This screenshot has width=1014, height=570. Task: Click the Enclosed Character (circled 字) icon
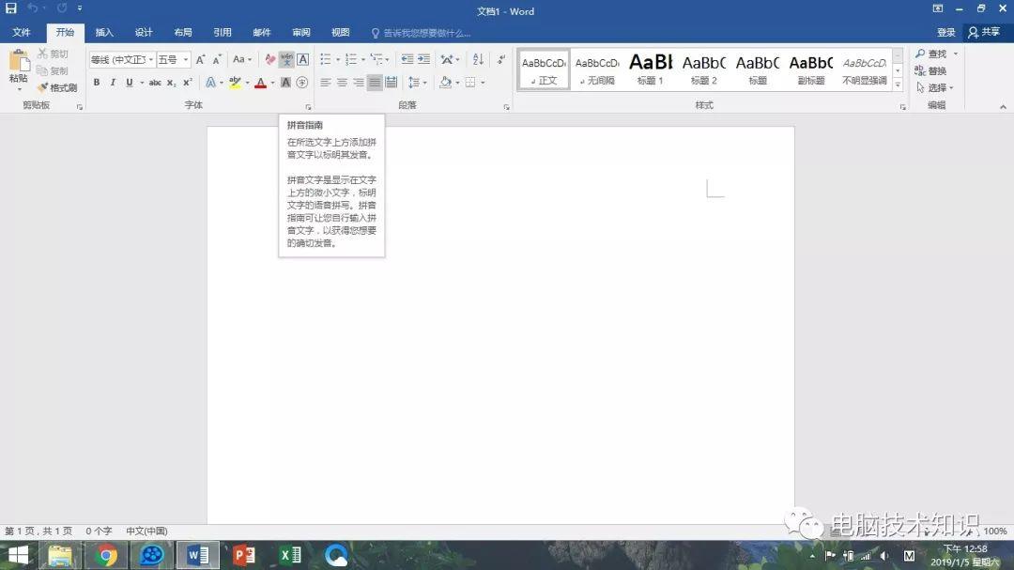[302, 83]
